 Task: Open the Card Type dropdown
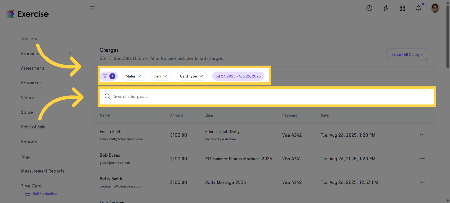[x=192, y=76]
